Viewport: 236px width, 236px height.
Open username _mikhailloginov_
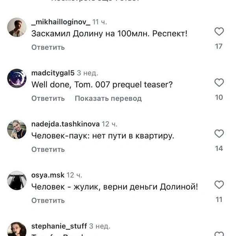click(61, 22)
